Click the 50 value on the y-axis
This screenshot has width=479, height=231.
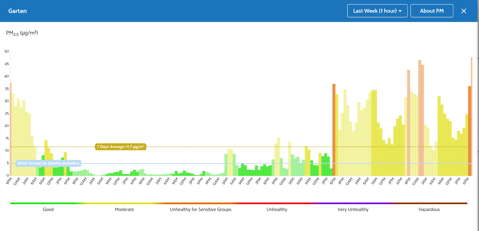pyautogui.click(x=7, y=51)
